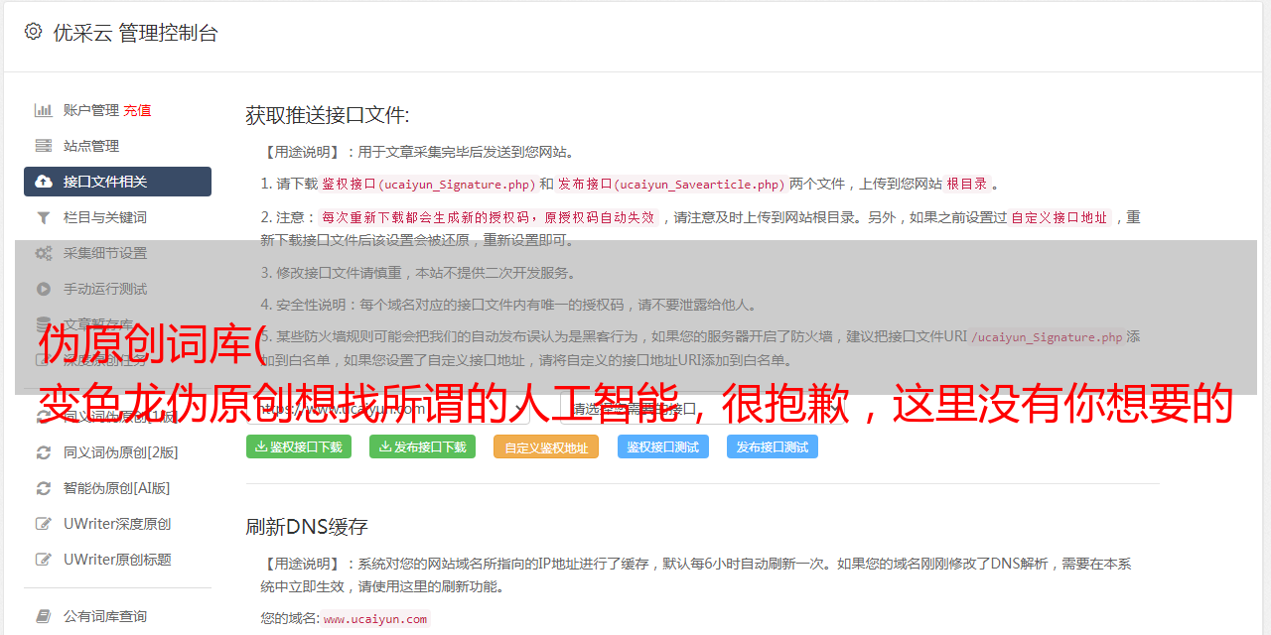
Task: Click the orange 自定义鉴权地址 button
Action: click(x=546, y=446)
